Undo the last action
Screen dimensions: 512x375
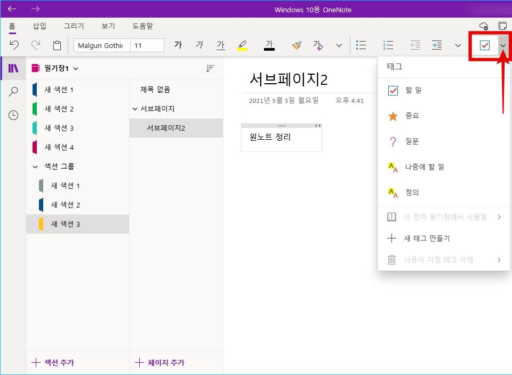14,45
